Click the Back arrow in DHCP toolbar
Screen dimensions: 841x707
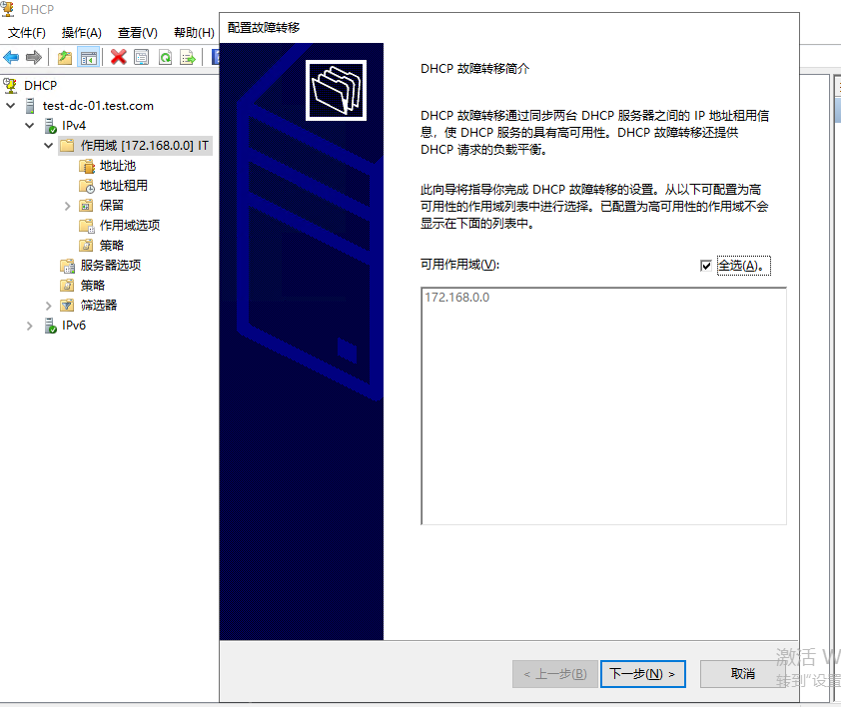coord(11,57)
